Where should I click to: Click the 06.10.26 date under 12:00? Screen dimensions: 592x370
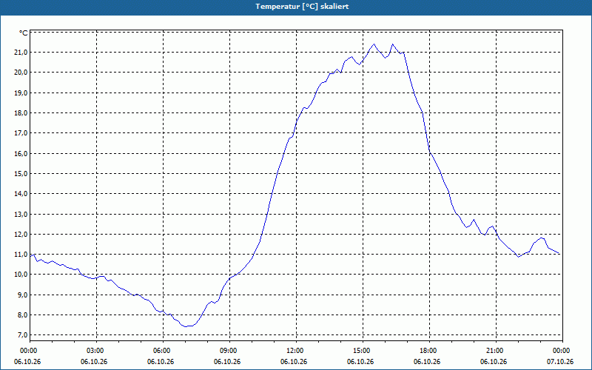coord(294,362)
